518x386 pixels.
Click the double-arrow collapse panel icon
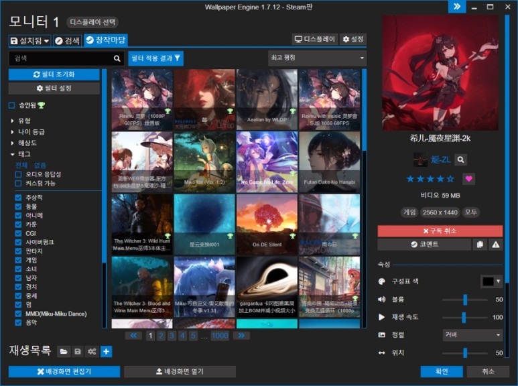click(457, 7)
